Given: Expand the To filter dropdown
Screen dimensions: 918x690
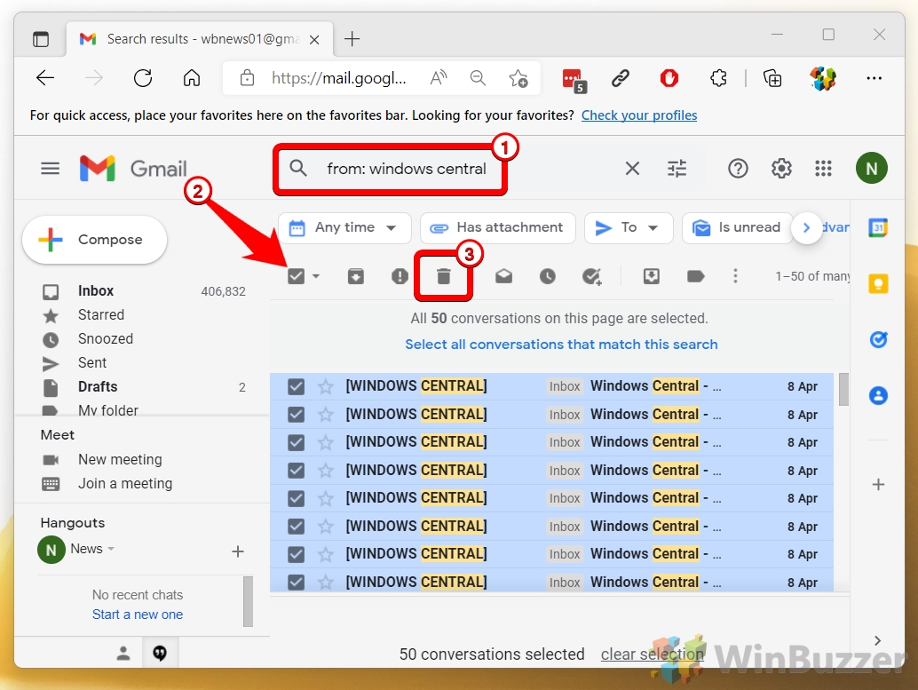Looking at the screenshot, I should pyautogui.click(x=629, y=227).
